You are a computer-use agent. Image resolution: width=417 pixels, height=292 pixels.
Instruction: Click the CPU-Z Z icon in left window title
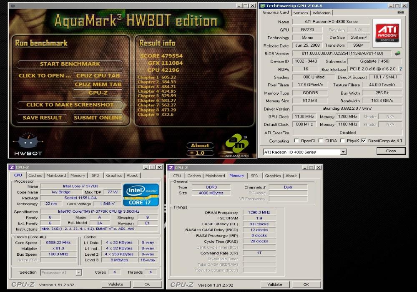12,167
